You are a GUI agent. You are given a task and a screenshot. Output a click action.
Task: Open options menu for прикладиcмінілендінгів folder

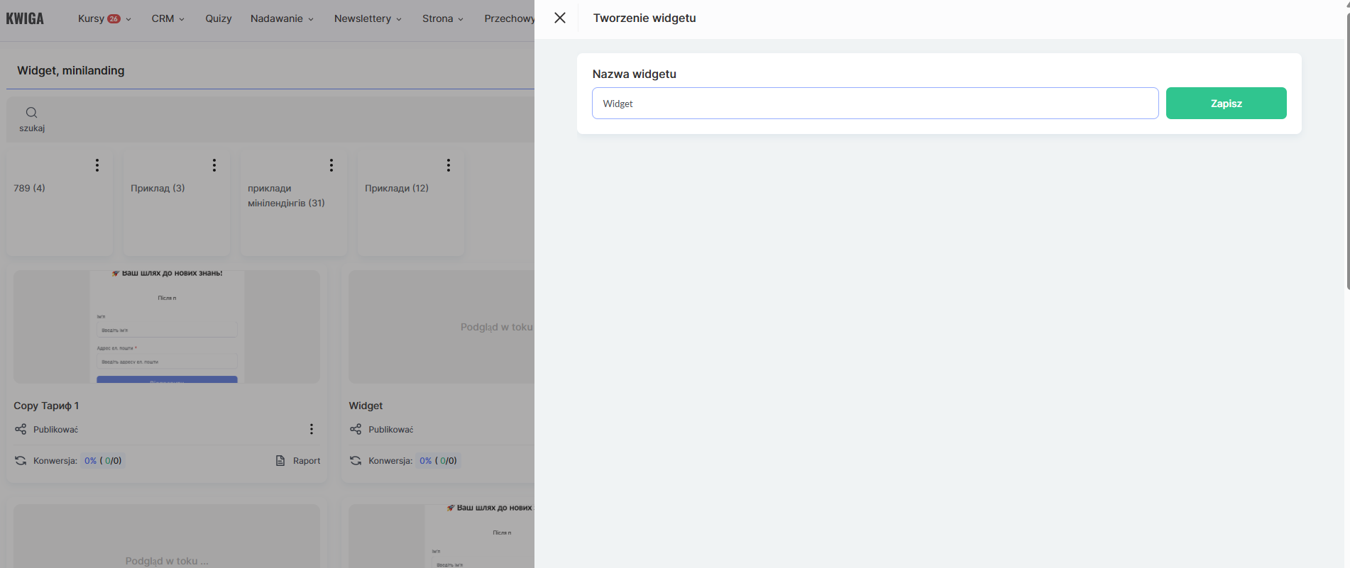tap(331, 165)
